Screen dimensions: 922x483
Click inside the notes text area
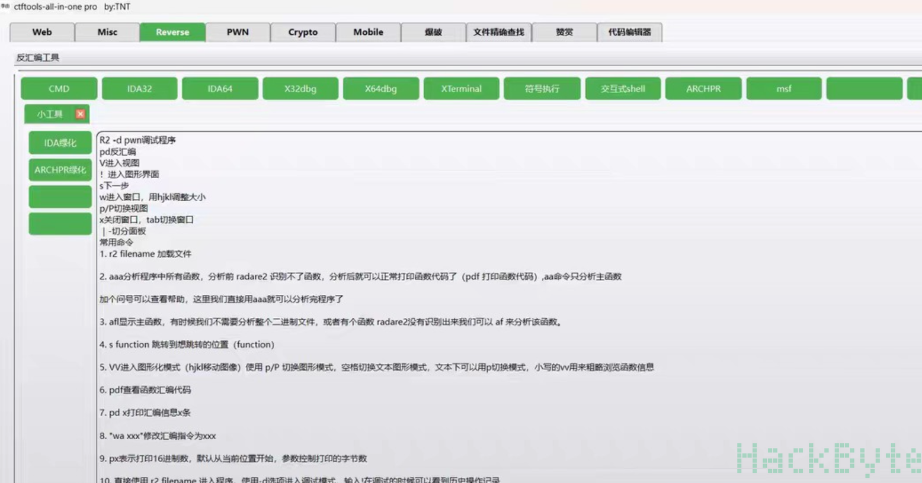pyautogui.click(x=510, y=307)
